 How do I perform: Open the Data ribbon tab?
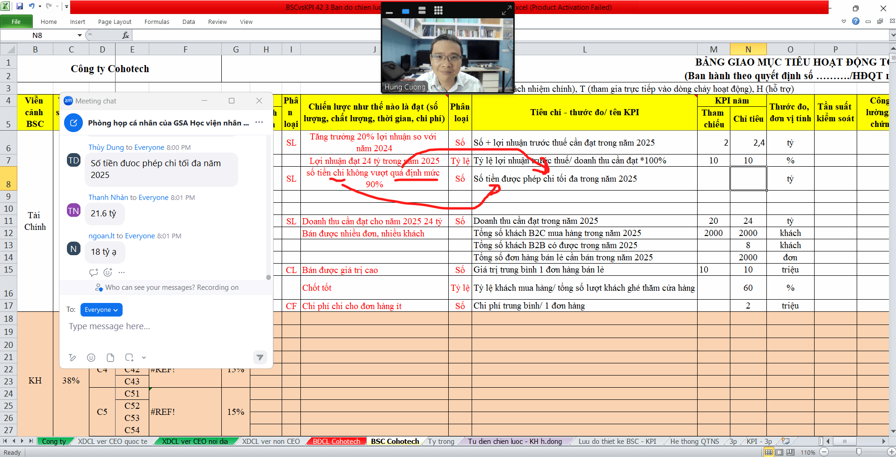pos(189,22)
